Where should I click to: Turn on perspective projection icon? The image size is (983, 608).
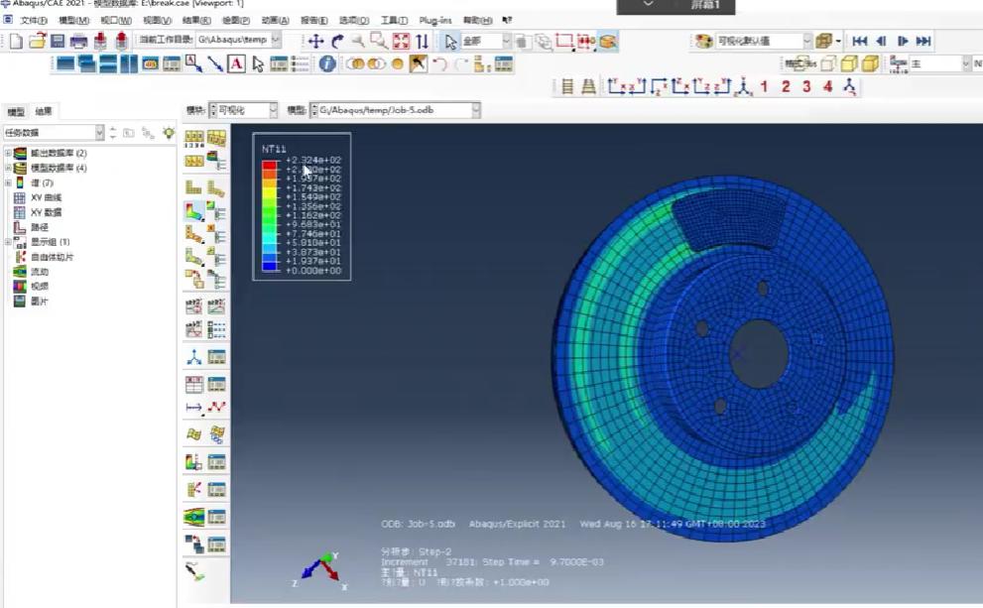(588, 86)
